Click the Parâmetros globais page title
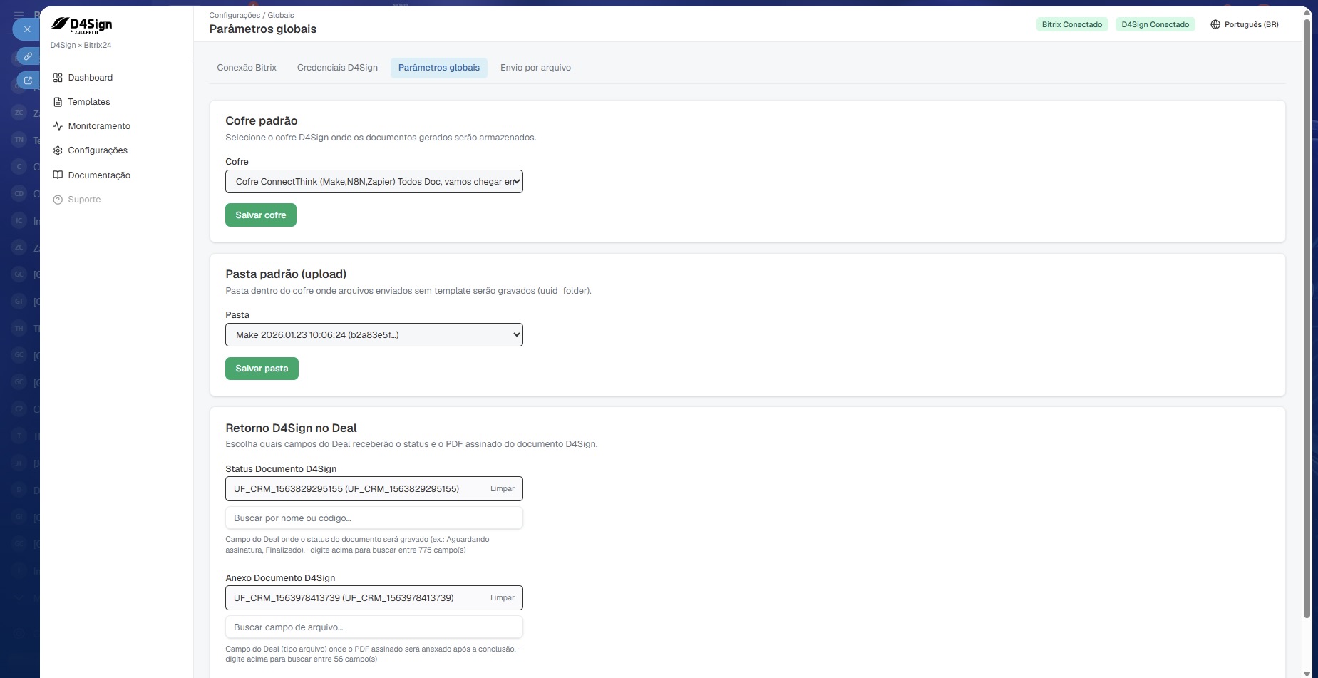1318x678 pixels. click(263, 29)
